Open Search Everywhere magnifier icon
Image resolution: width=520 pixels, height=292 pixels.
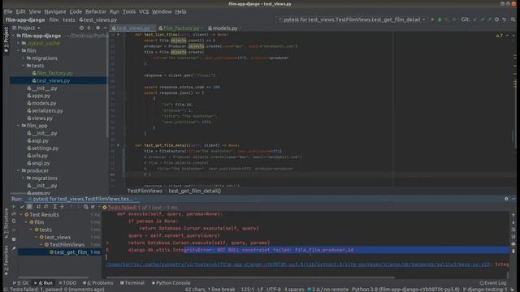click(513, 19)
